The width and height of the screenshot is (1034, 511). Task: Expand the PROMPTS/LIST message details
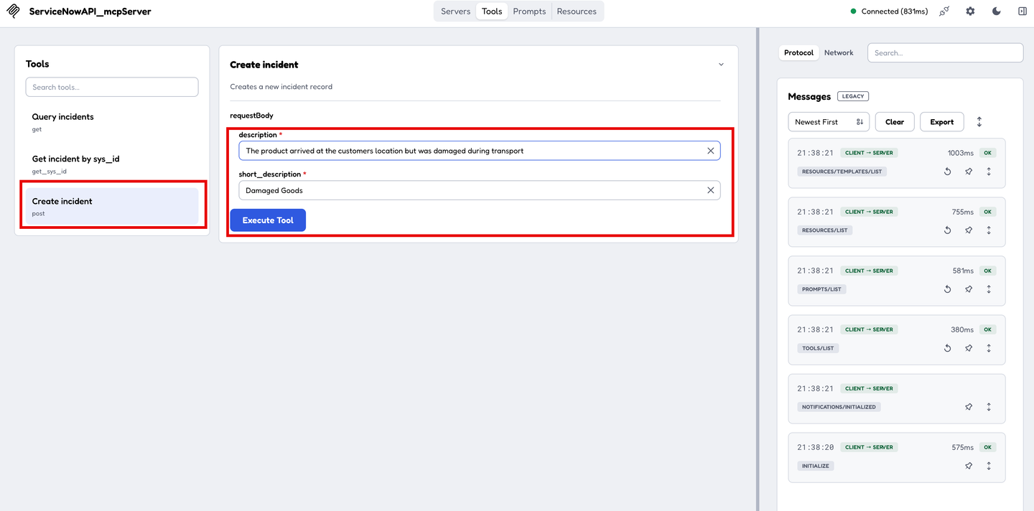coord(989,289)
